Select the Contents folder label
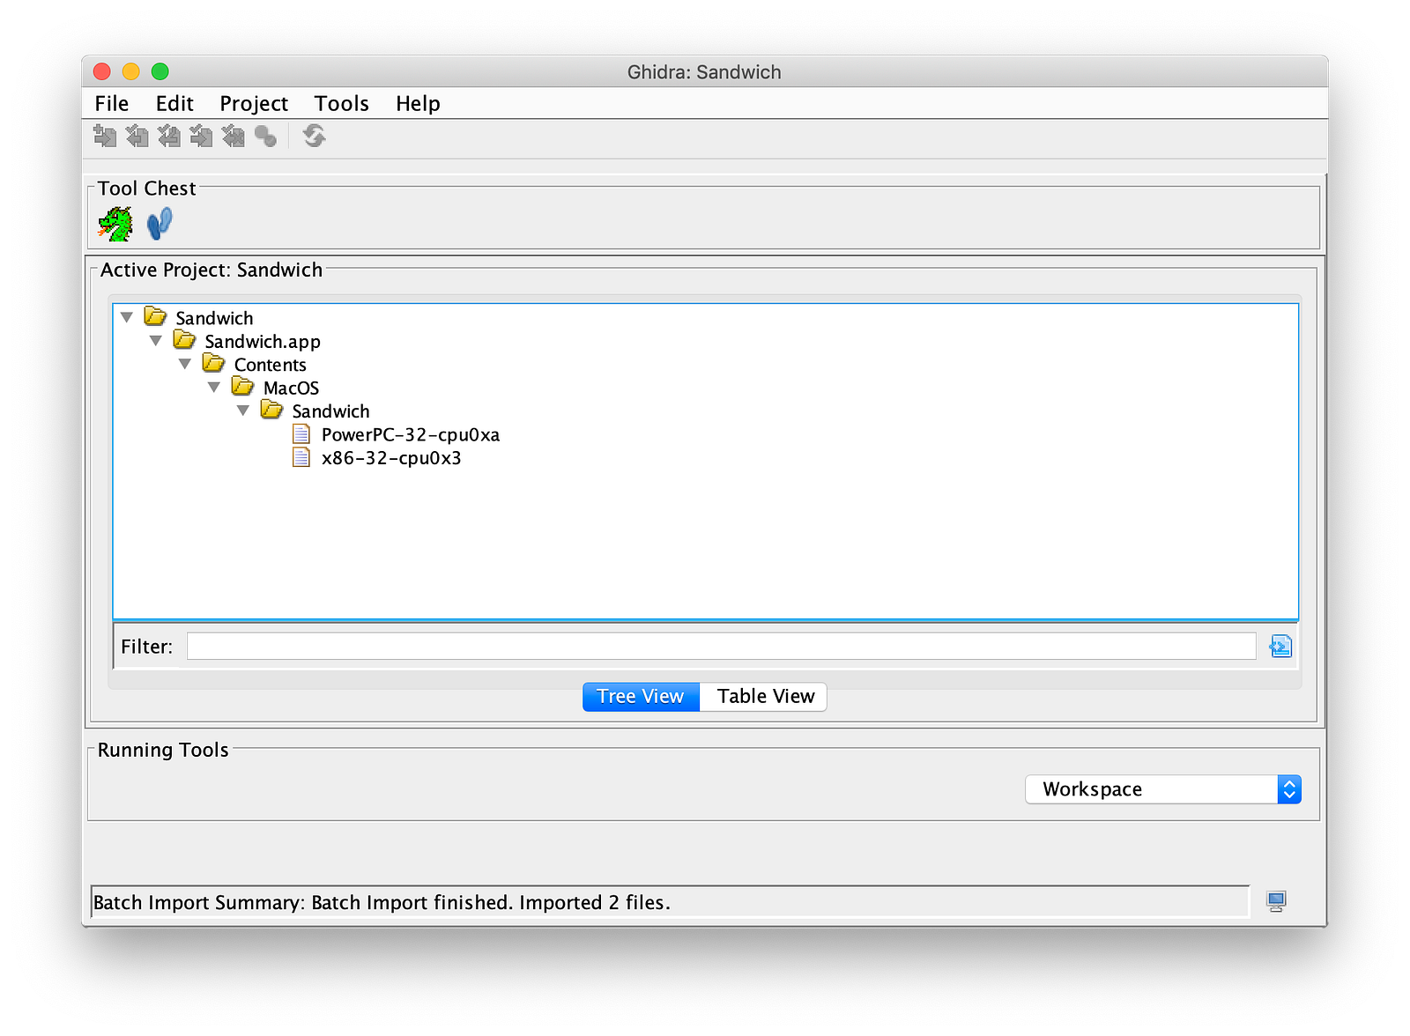The width and height of the screenshot is (1410, 1036). click(271, 365)
